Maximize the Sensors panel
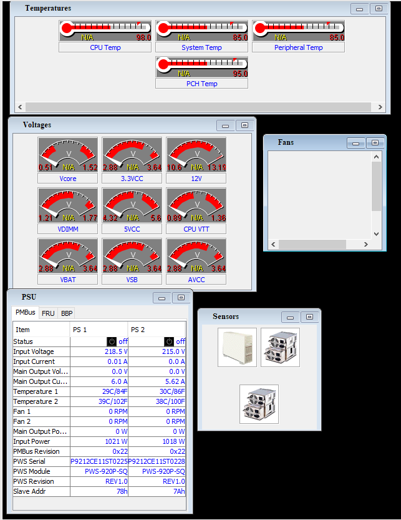 [309, 317]
